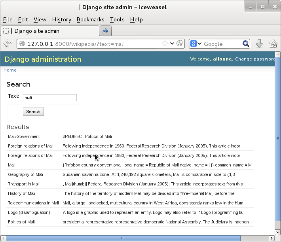
Task: Click the Django administration heading
Action: coord(43,59)
